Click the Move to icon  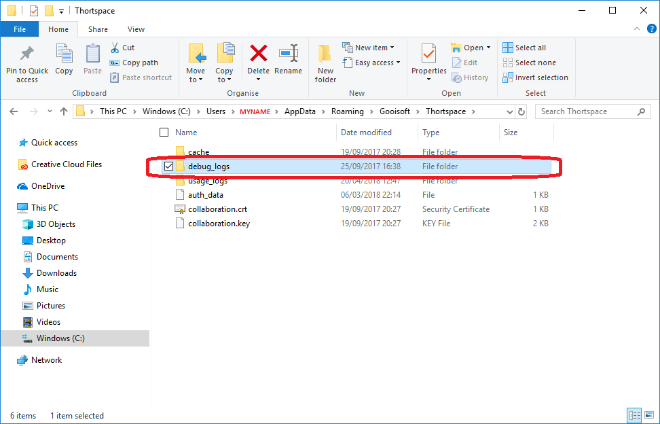pyautogui.click(x=196, y=54)
